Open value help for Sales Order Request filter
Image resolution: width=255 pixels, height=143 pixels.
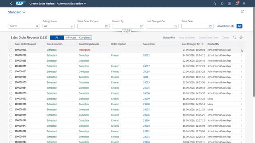[x=106, y=26]
